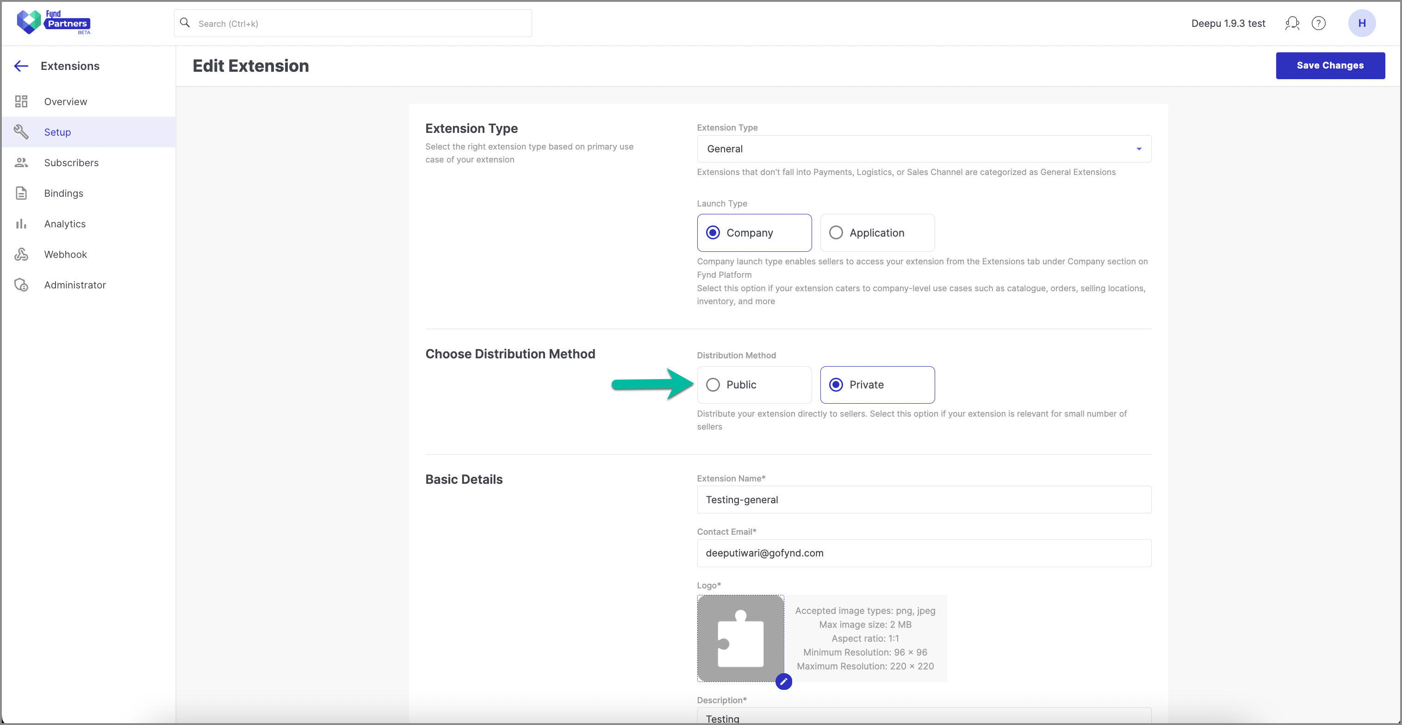The width and height of the screenshot is (1402, 725).
Task: Click the Analytics bar chart icon
Action: click(21, 224)
